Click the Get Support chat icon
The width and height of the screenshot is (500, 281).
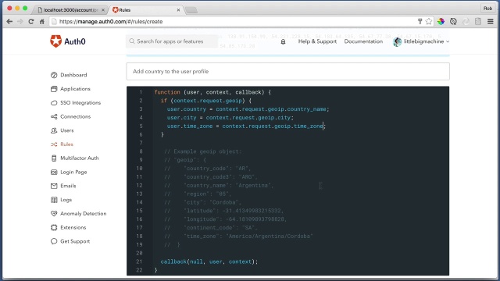[54, 241]
